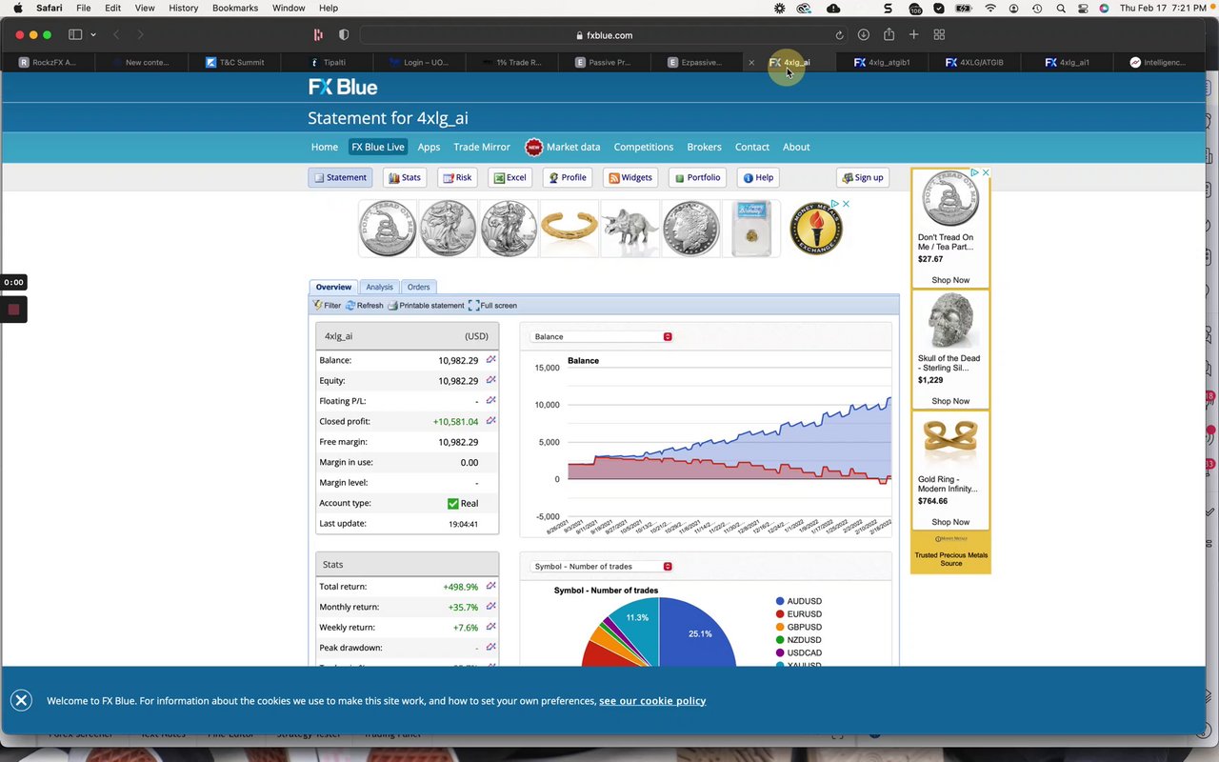Export statement via Excel button
Image resolution: width=1219 pixels, height=762 pixels.
510,177
